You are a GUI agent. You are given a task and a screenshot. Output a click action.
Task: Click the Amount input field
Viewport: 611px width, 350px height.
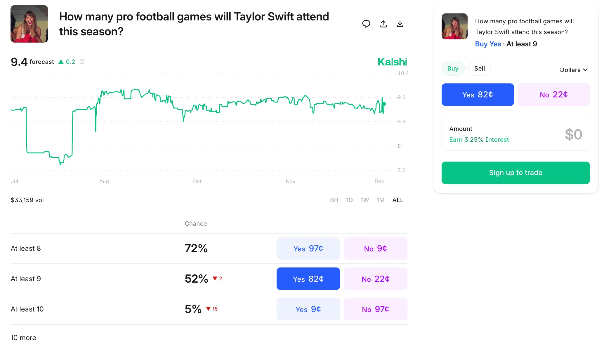pyautogui.click(x=515, y=134)
